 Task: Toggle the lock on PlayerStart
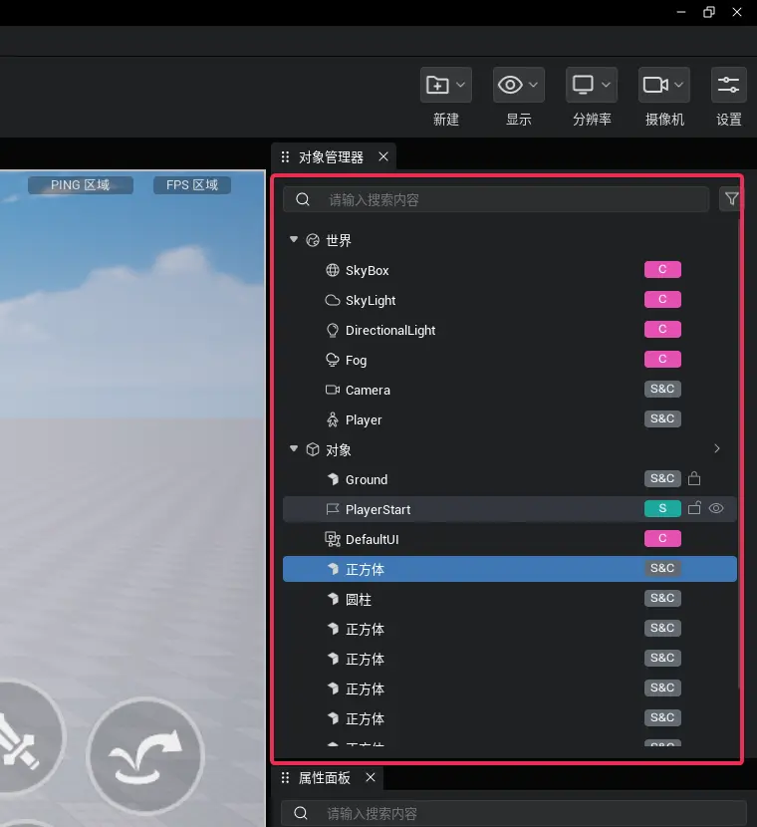tap(694, 508)
